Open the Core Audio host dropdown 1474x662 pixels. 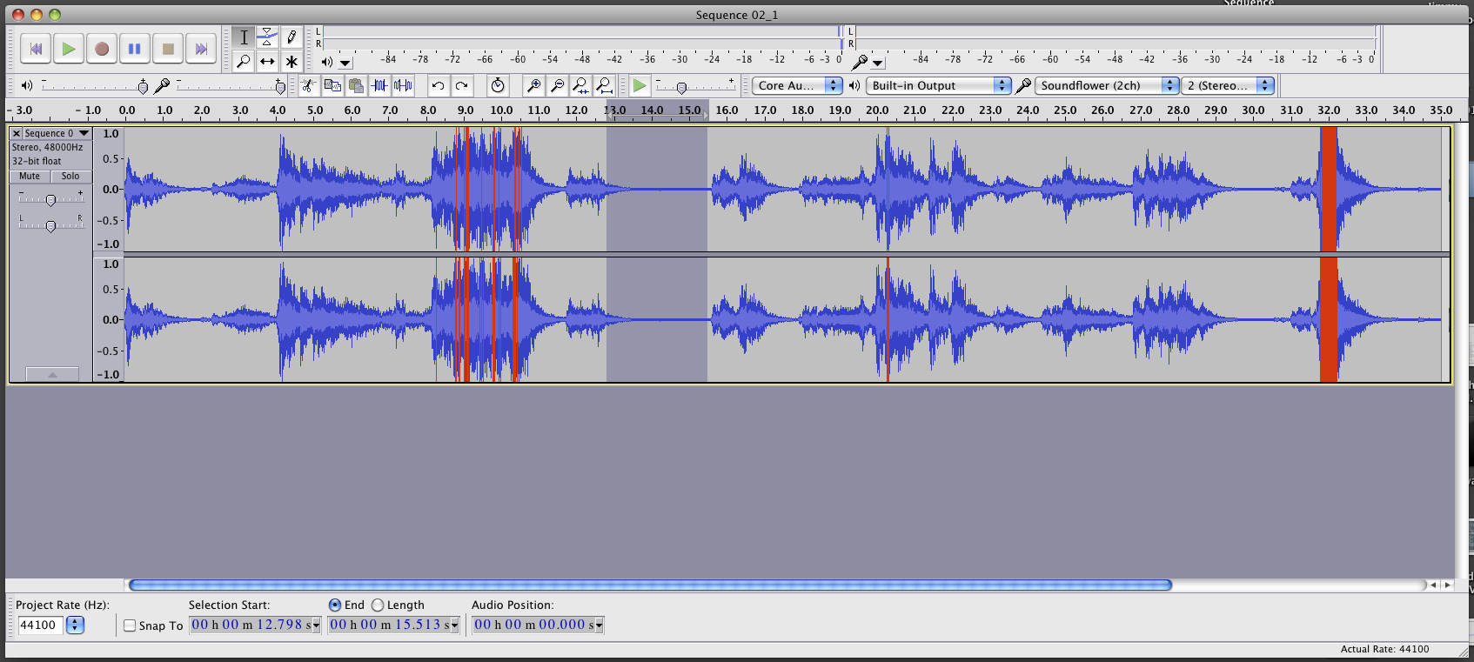(797, 85)
